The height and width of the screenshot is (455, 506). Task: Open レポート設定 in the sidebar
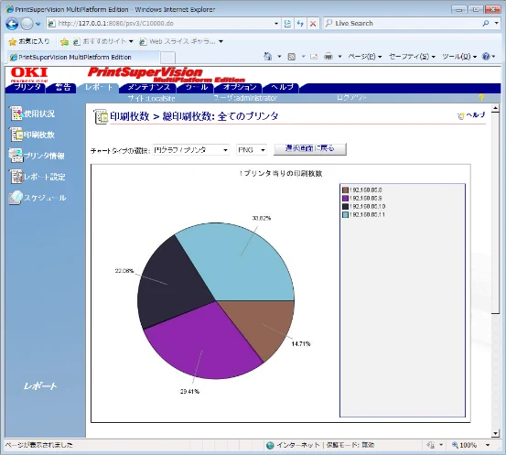38,177
